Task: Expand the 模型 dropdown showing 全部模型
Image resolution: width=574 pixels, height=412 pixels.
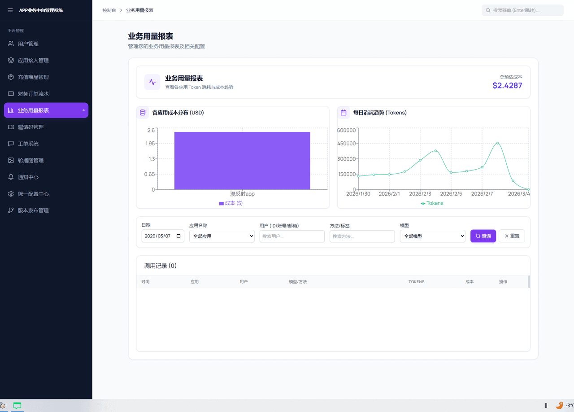Action: tap(432, 236)
